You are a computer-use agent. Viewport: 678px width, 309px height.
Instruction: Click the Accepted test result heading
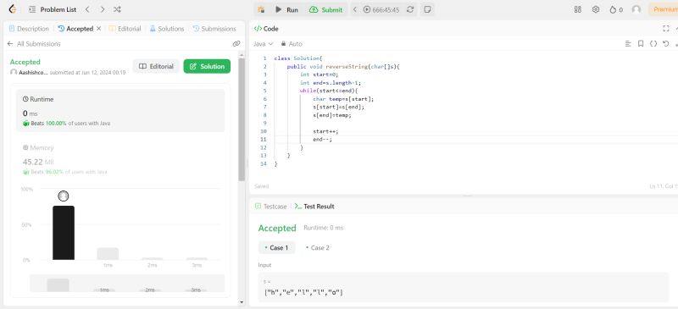(277, 229)
